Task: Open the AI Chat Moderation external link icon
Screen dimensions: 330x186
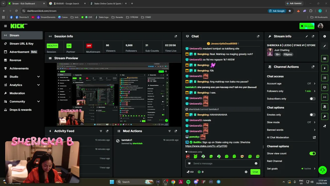Action: 314,137
